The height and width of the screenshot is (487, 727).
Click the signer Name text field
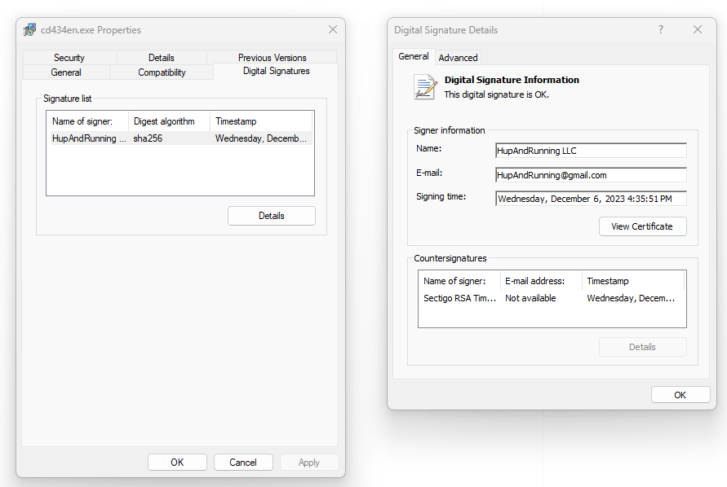pyautogui.click(x=591, y=151)
